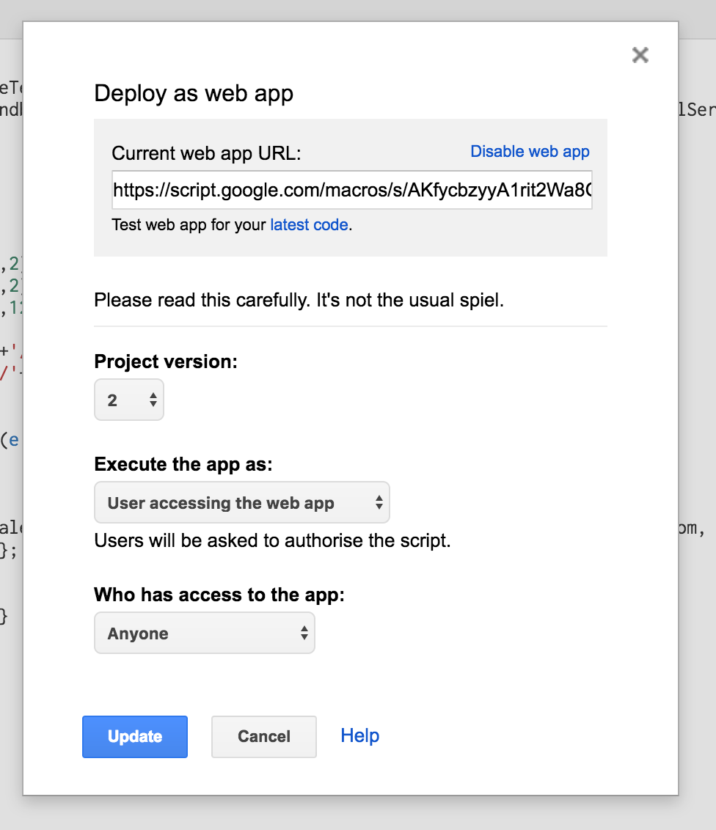
Task: Open the latest code test link
Action: pos(309,225)
